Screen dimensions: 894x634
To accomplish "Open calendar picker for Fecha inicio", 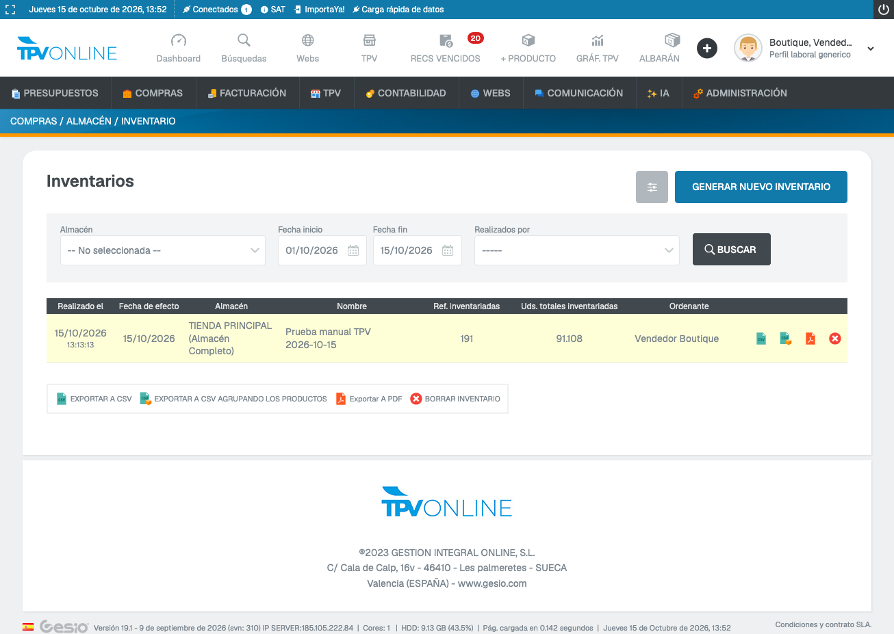I will click(353, 250).
